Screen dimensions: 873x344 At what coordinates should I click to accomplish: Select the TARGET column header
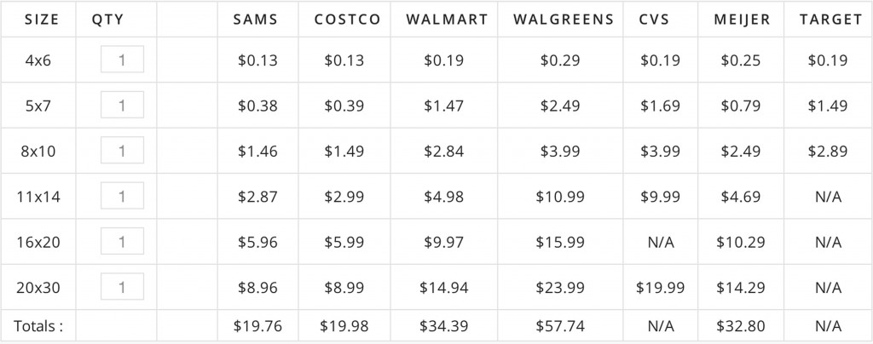point(830,20)
